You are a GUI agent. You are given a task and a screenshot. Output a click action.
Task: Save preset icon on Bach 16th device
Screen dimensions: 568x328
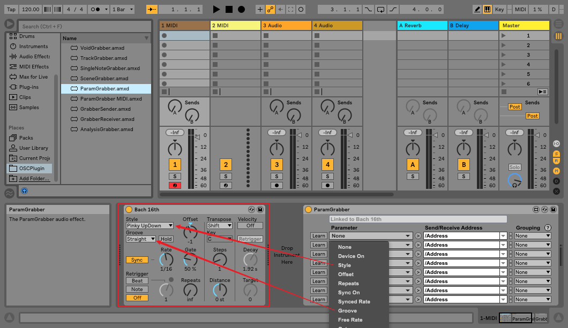[x=260, y=209]
